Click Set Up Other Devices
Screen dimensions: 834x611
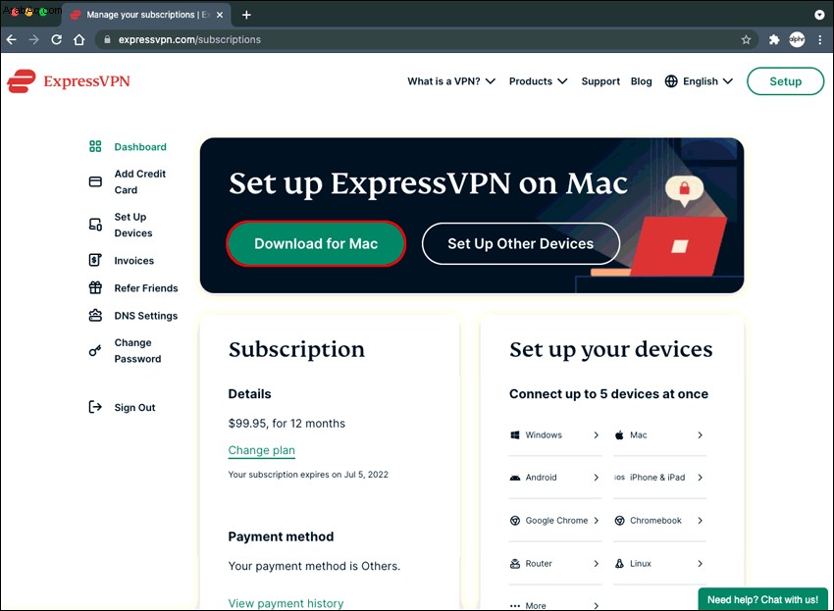521,243
